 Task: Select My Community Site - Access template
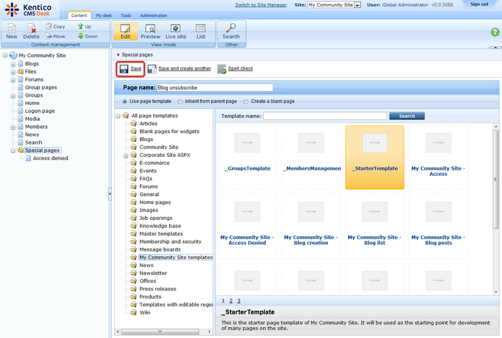tap(438, 157)
